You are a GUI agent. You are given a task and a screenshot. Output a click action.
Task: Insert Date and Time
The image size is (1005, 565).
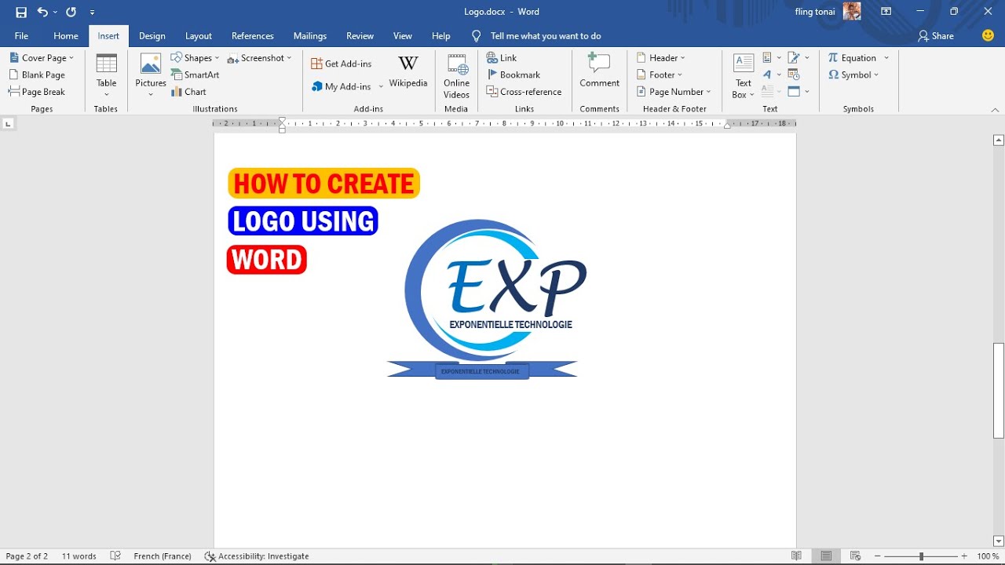point(794,75)
